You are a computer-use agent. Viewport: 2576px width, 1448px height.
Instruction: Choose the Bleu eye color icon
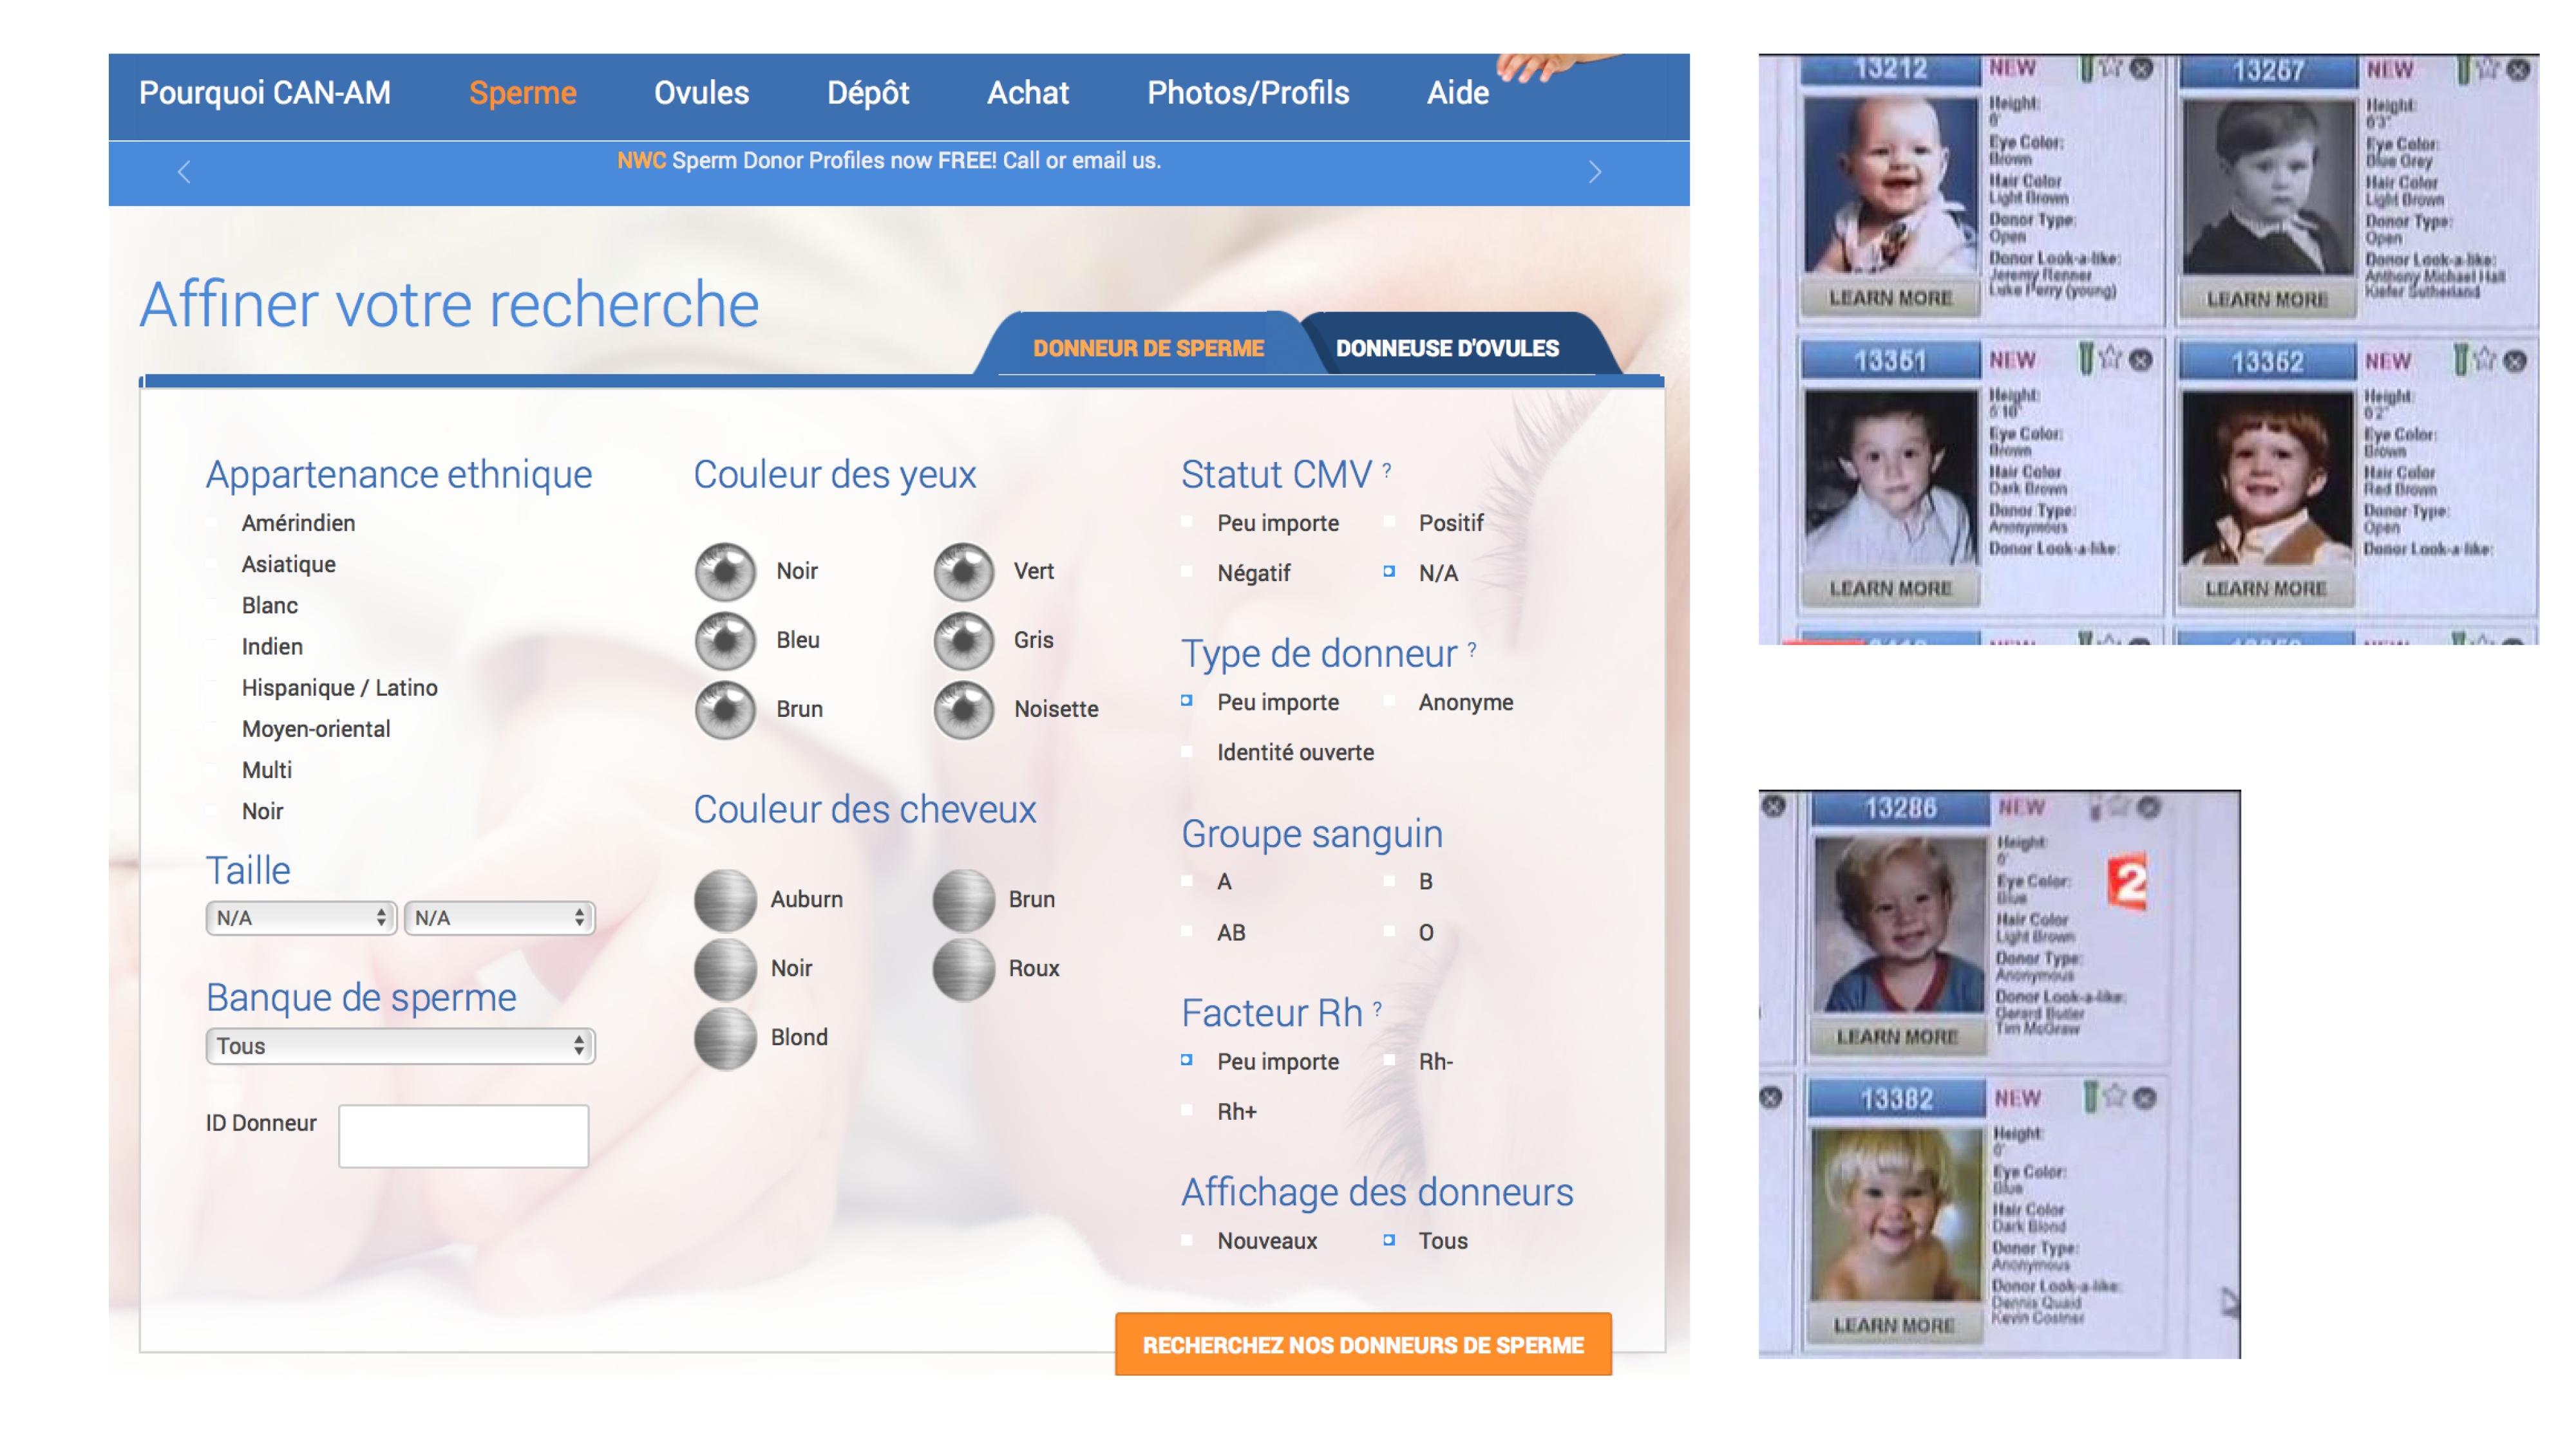725,640
